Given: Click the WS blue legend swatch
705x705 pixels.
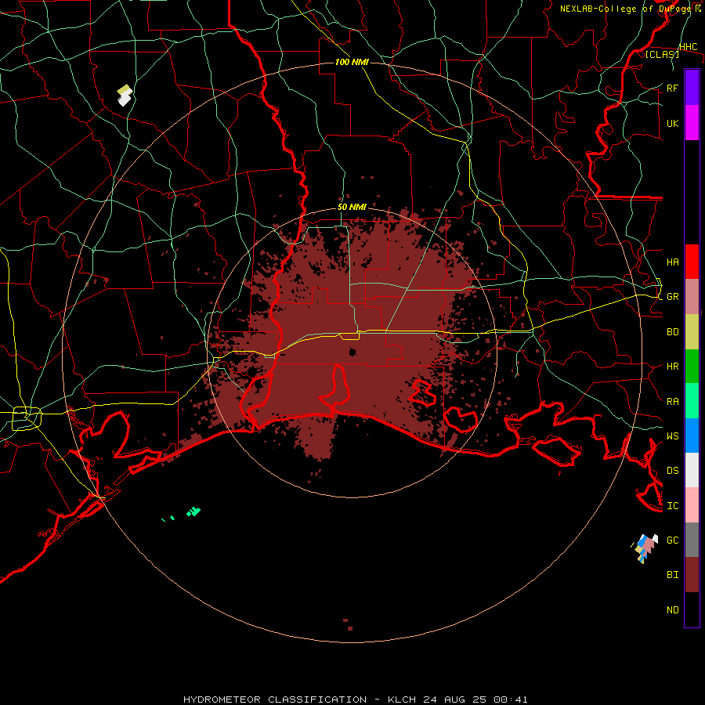Looking at the screenshot, I should pyautogui.click(x=692, y=436).
